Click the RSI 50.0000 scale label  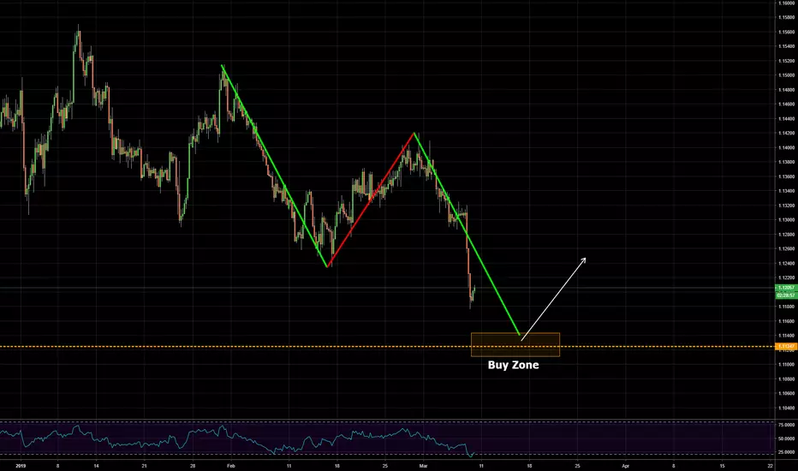(x=786, y=438)
